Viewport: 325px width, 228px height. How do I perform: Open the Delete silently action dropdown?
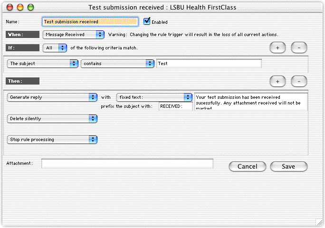52,119
